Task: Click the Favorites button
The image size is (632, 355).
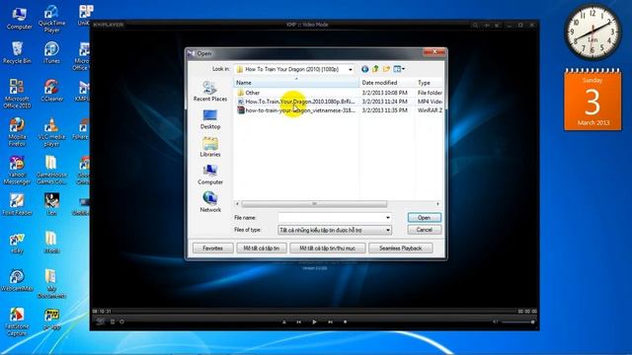Action: tap(213, 248)
